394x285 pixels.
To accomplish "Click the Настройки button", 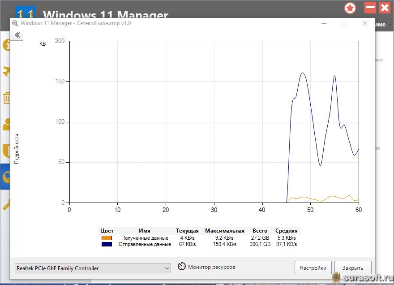I will (x=313, y=268).
